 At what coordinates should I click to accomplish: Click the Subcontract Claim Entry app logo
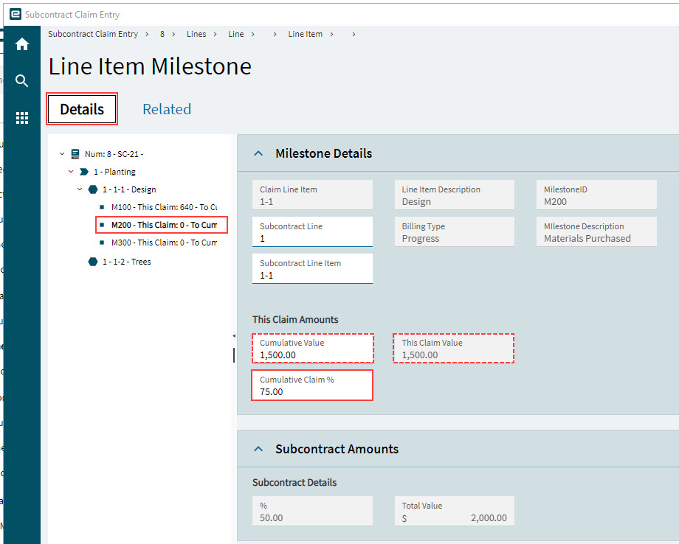[15, 14]
